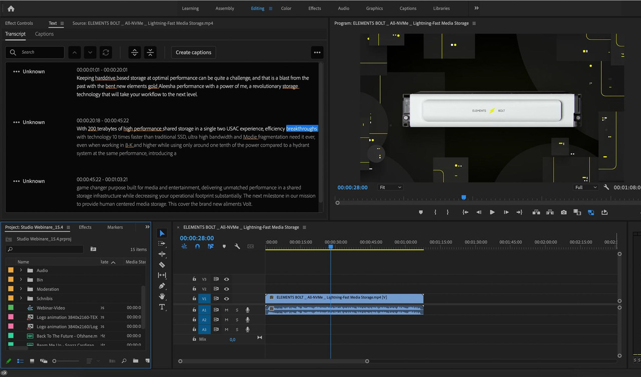This screenshot has width=641, height=377.
Task: Lock the V1 track
Action: click(194, 299)
